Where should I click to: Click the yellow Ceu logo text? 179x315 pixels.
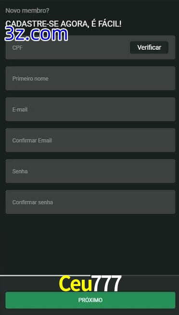[76, 284]
